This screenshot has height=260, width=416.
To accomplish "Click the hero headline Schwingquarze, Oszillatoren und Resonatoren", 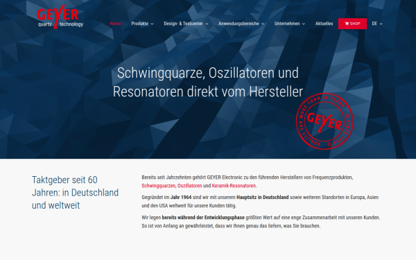I will click(208, 83).
